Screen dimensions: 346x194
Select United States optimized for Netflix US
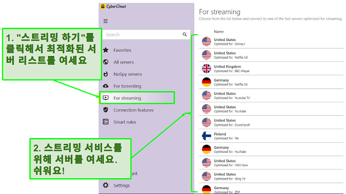click(x=271, y=55)
